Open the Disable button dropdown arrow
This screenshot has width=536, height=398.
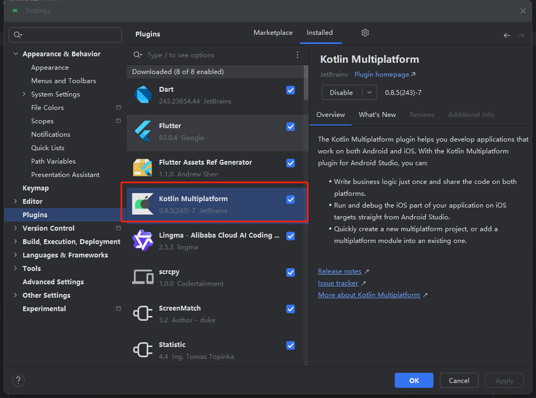[x=370, y=92]
